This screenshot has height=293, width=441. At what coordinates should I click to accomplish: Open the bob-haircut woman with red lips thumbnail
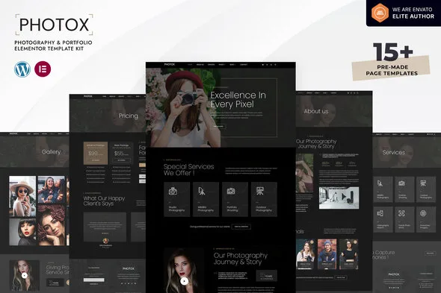tap(22, 232)
